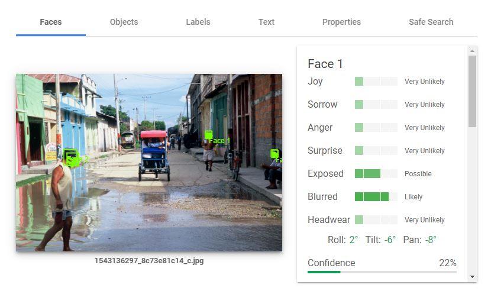
Task: Click the Headwear likelihood bar
Action: (376, 220)
